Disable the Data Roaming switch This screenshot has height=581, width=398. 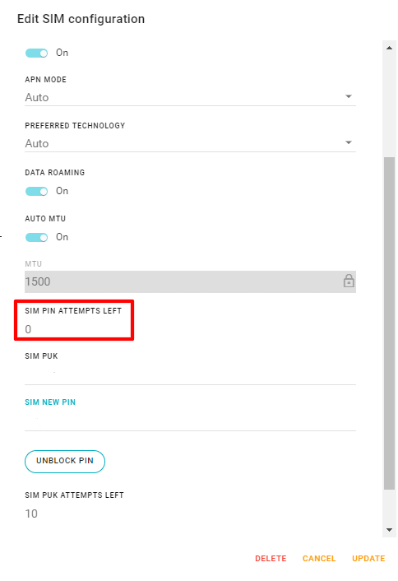point(36,191)
